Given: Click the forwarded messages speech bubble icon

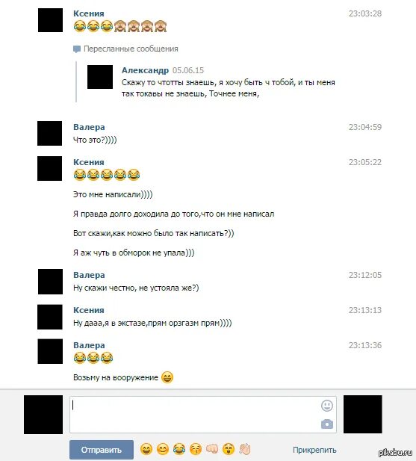Looking at the screenshot, I should click(77, 49).
